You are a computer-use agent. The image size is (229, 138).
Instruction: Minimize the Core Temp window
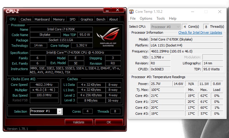193,12
